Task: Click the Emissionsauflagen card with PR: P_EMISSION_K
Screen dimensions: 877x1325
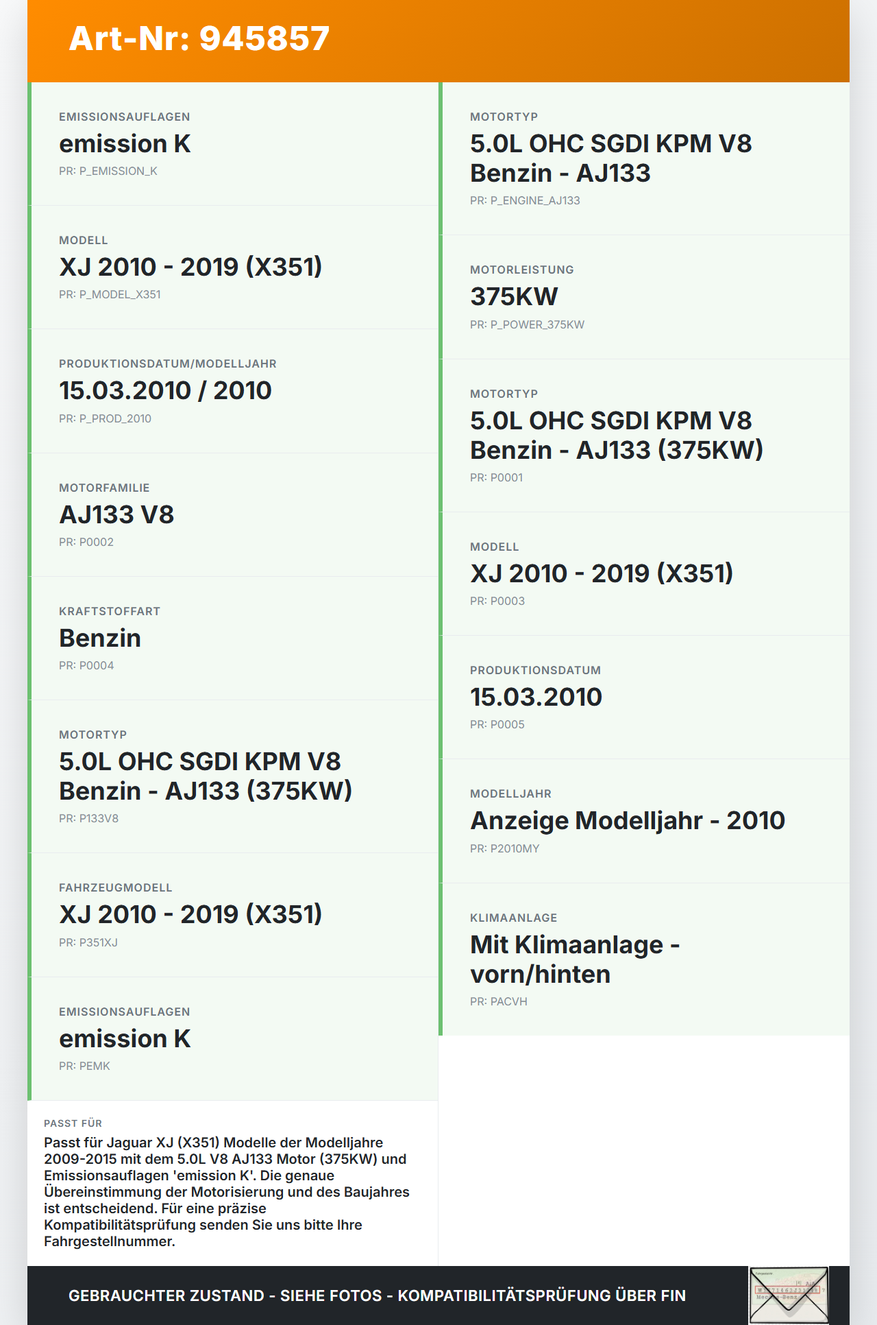Action: pyautogui.click(x=233, y=144)
